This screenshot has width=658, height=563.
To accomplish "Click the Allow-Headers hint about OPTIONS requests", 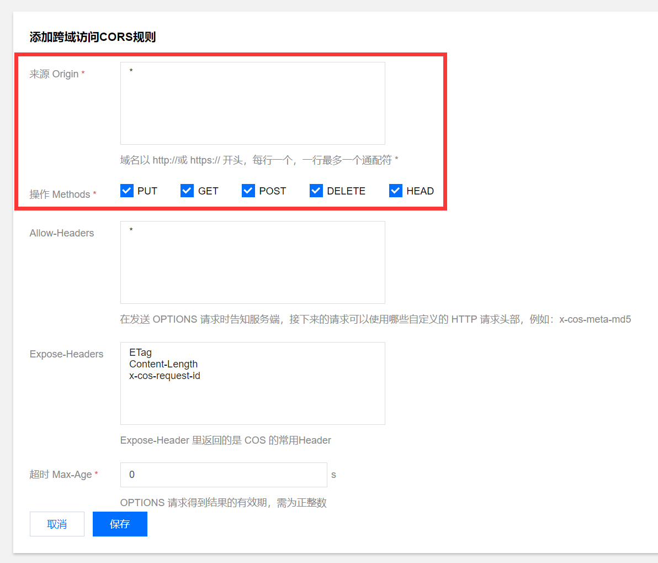I will (x=375, y=319).
